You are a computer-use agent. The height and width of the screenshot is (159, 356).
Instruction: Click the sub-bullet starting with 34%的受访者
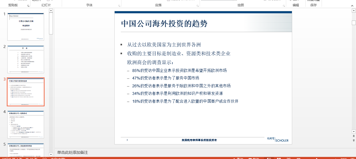click(x=177, y=93)
